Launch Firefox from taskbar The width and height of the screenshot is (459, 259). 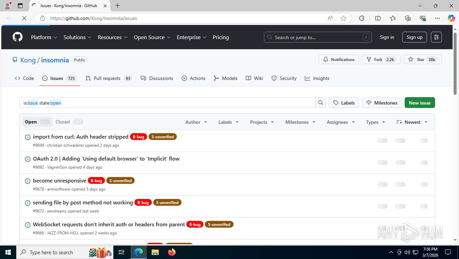(172, 252)
